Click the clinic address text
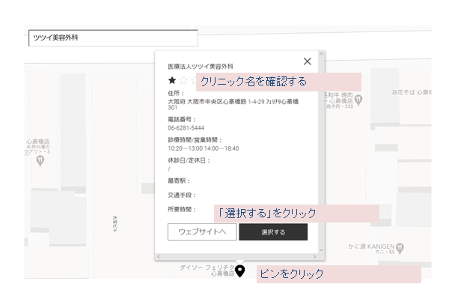449x290 pixels. (x=233, y=104)
